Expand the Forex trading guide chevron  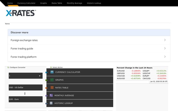point(165,48)
